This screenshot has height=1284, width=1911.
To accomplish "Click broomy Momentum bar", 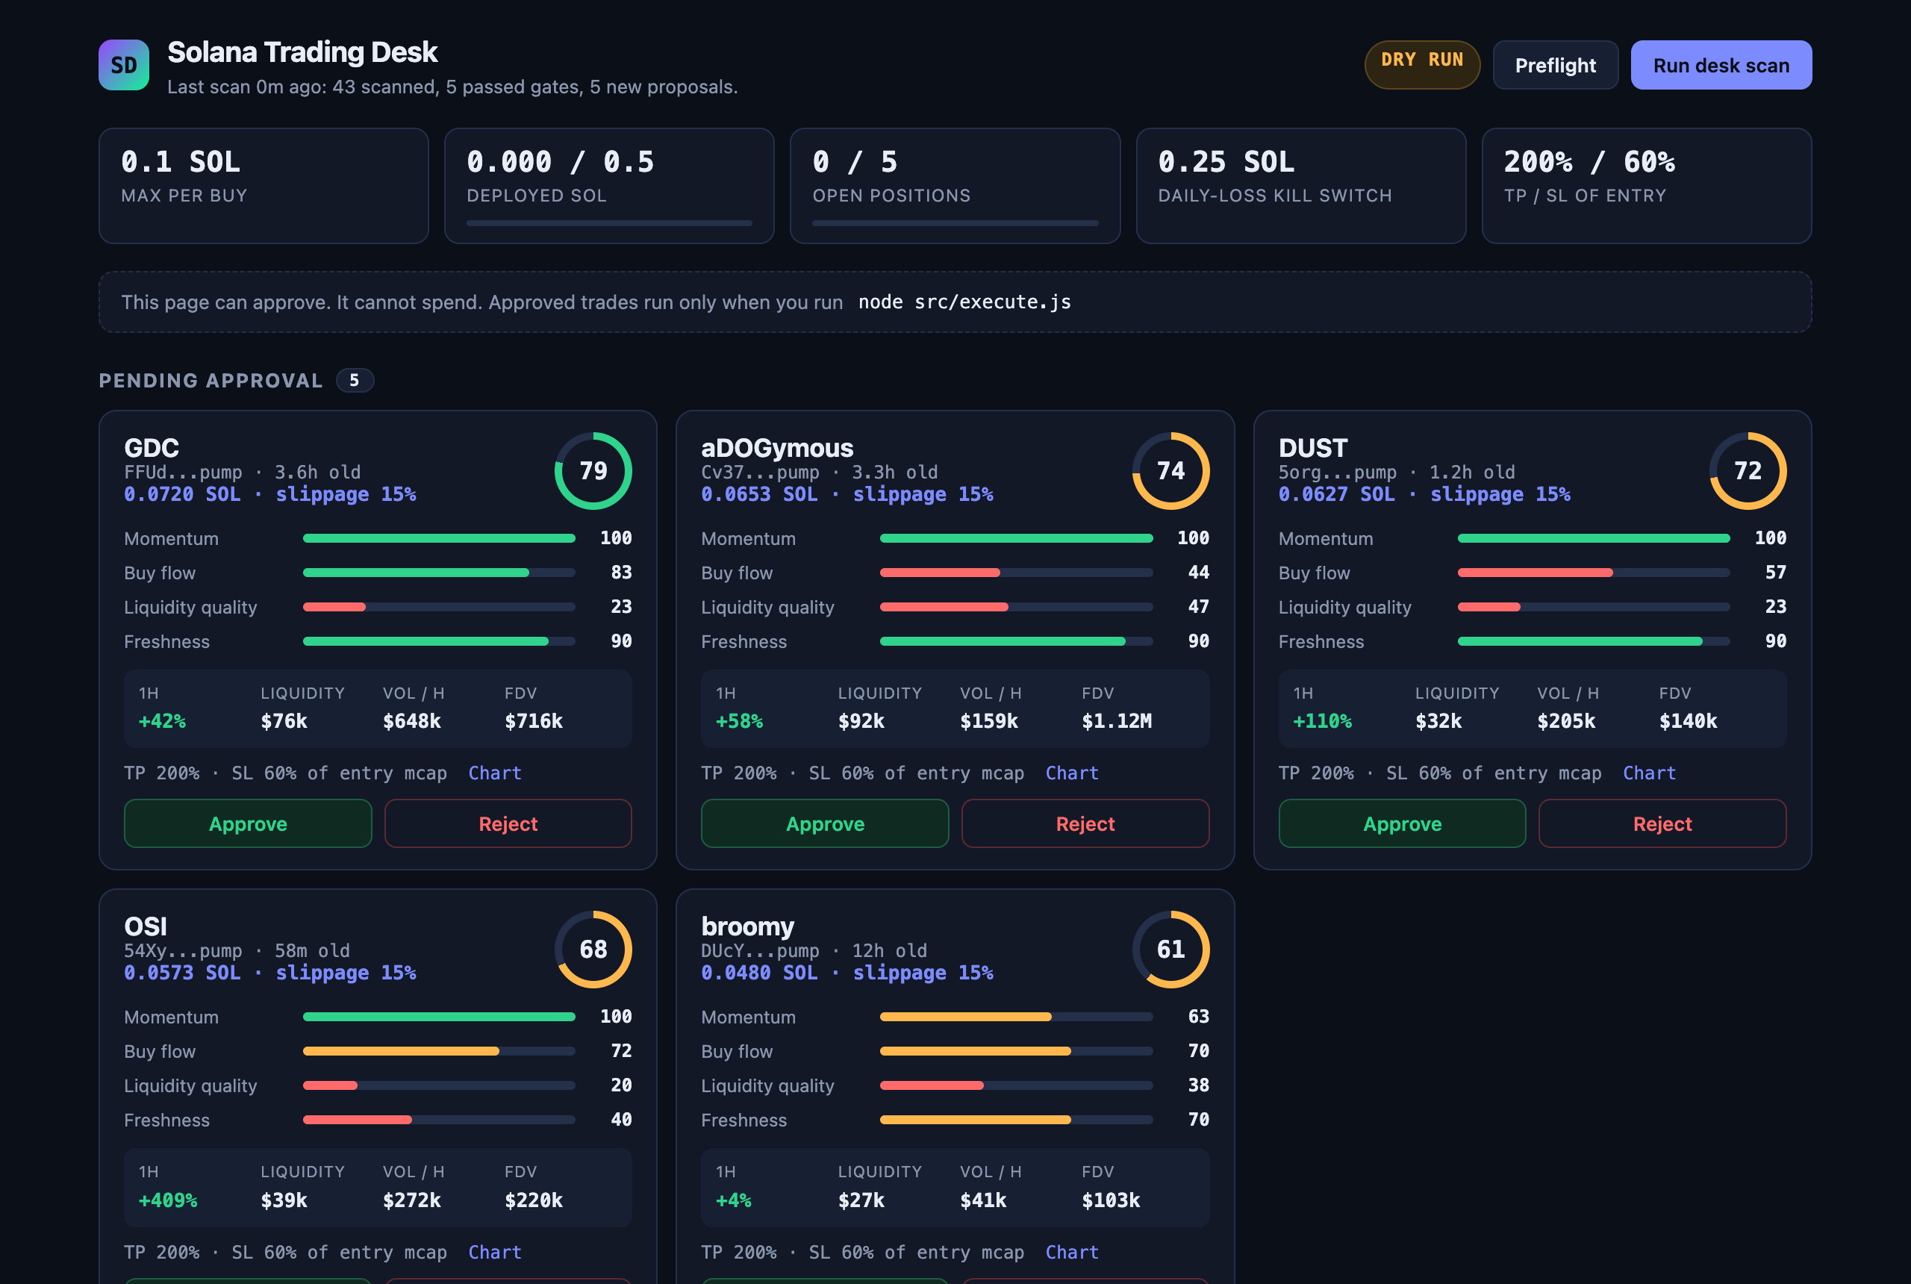I will pyautogui.click(x=1016, y=1016).
